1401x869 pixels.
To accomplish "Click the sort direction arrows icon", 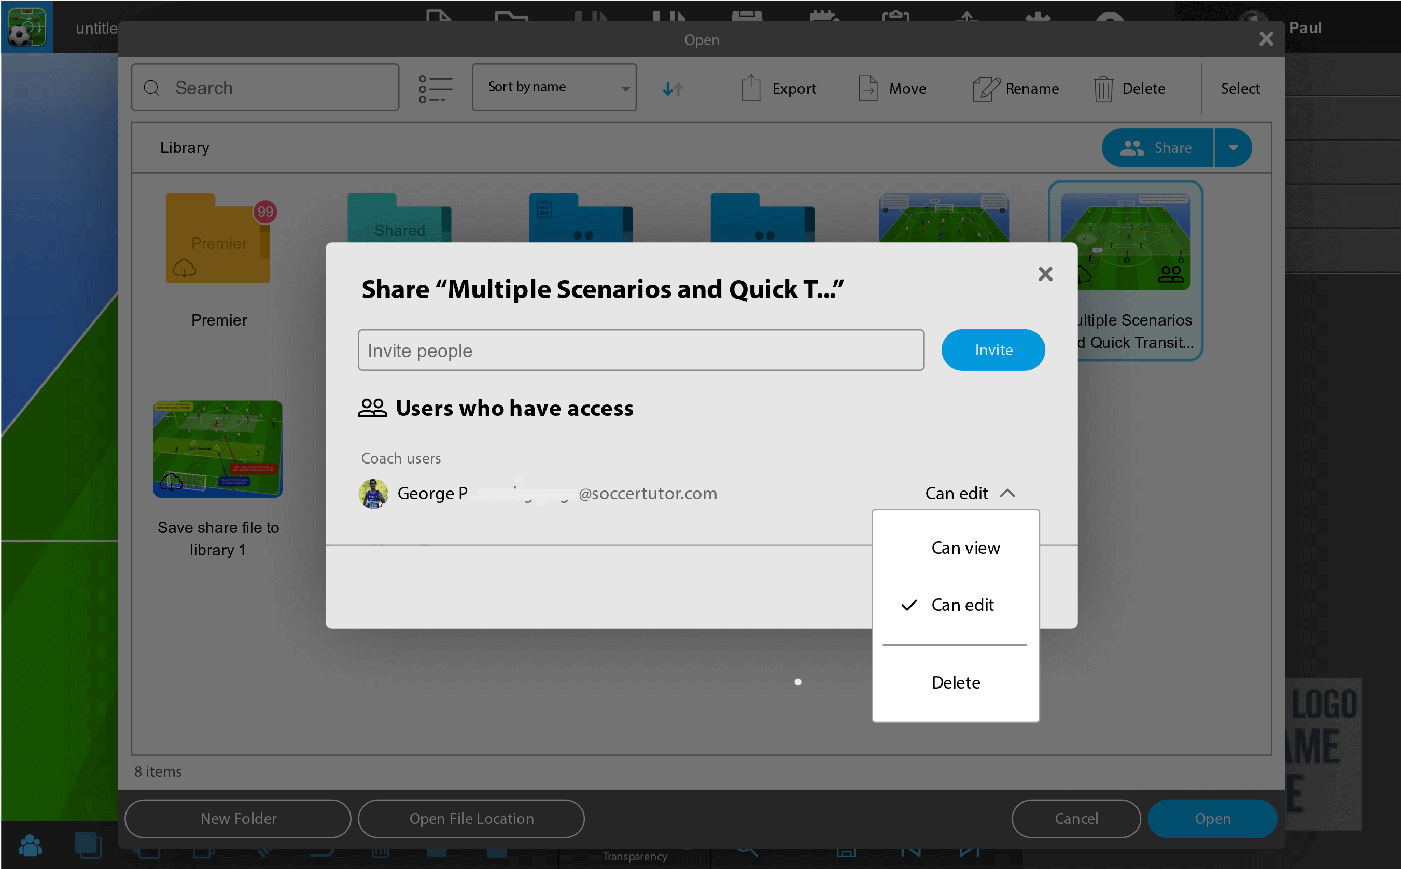I will 673,89.
